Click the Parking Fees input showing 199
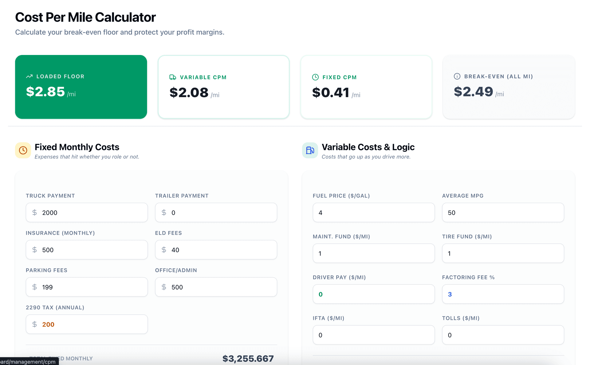The height and width of the screenshot is (365, 590). tap(87, 287)
